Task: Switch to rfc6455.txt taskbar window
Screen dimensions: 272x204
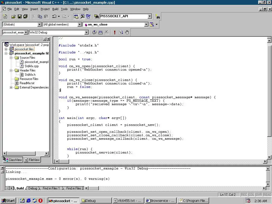Action: tap(128, 201)
